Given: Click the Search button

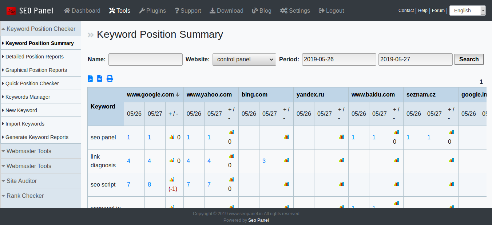Looking at the screenshot, I should 469,59.
